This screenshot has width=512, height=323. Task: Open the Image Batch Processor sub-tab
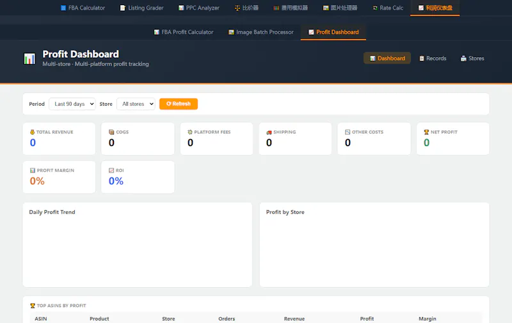click(261, 32)
